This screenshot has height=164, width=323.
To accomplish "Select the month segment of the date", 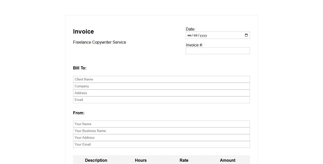I will pos(190,35).
